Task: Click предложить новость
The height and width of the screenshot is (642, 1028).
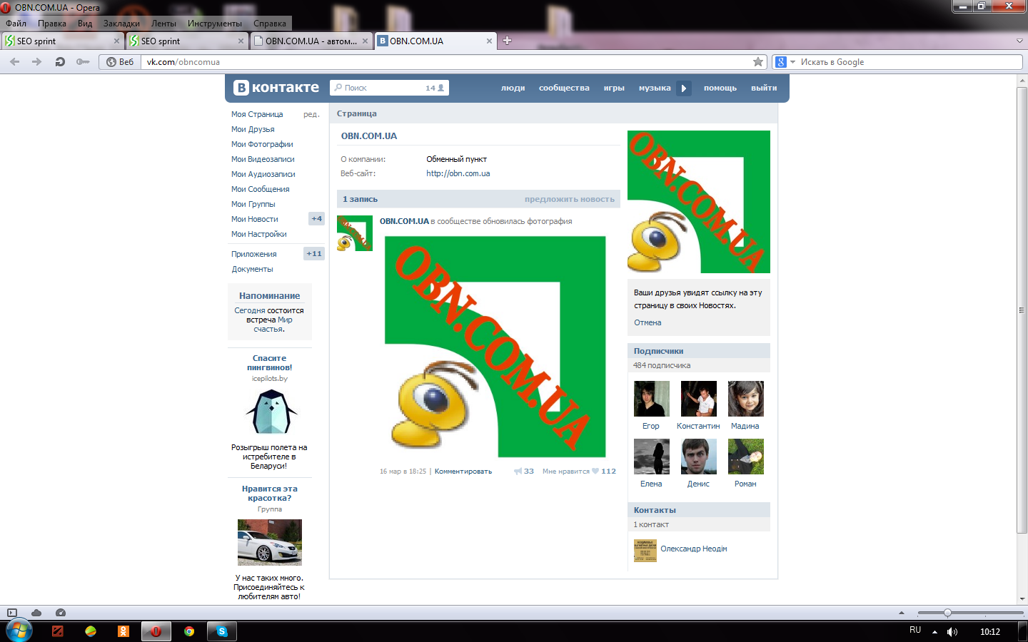Action: point(570,200)
